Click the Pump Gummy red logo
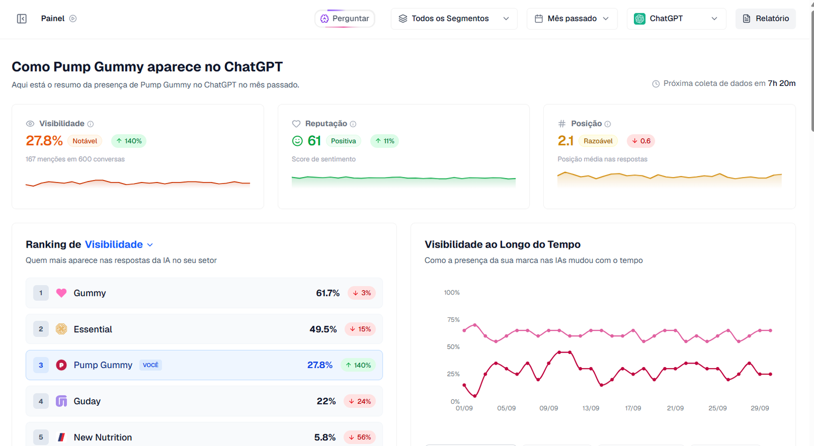 pyautogui.click(x=62, y=365)
